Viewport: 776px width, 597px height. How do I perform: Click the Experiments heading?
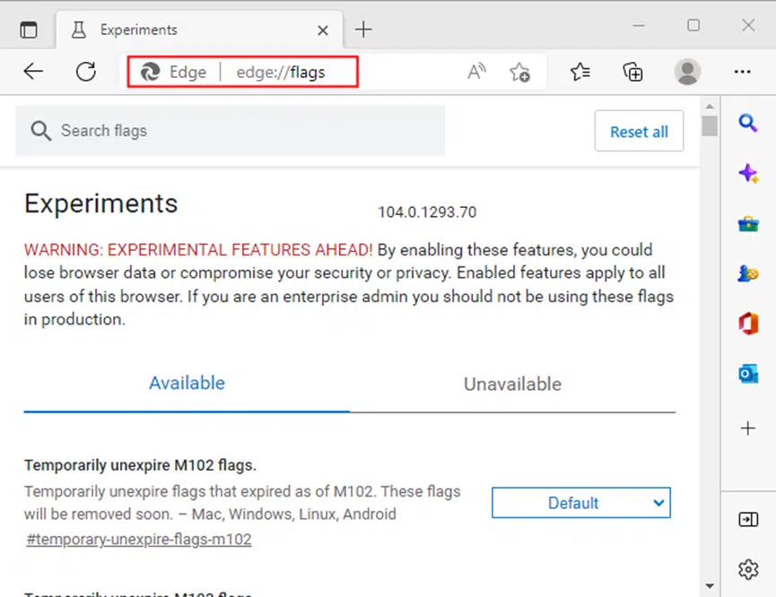(x=101, y=203)
